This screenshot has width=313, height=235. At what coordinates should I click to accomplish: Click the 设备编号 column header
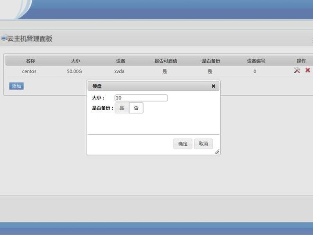[x=256, y=61]
